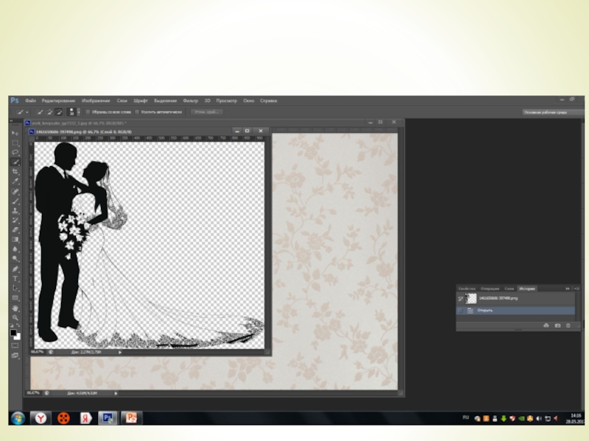Select the Crop tool in toolbar
589x441 pixels.
[x=15, y=171]
